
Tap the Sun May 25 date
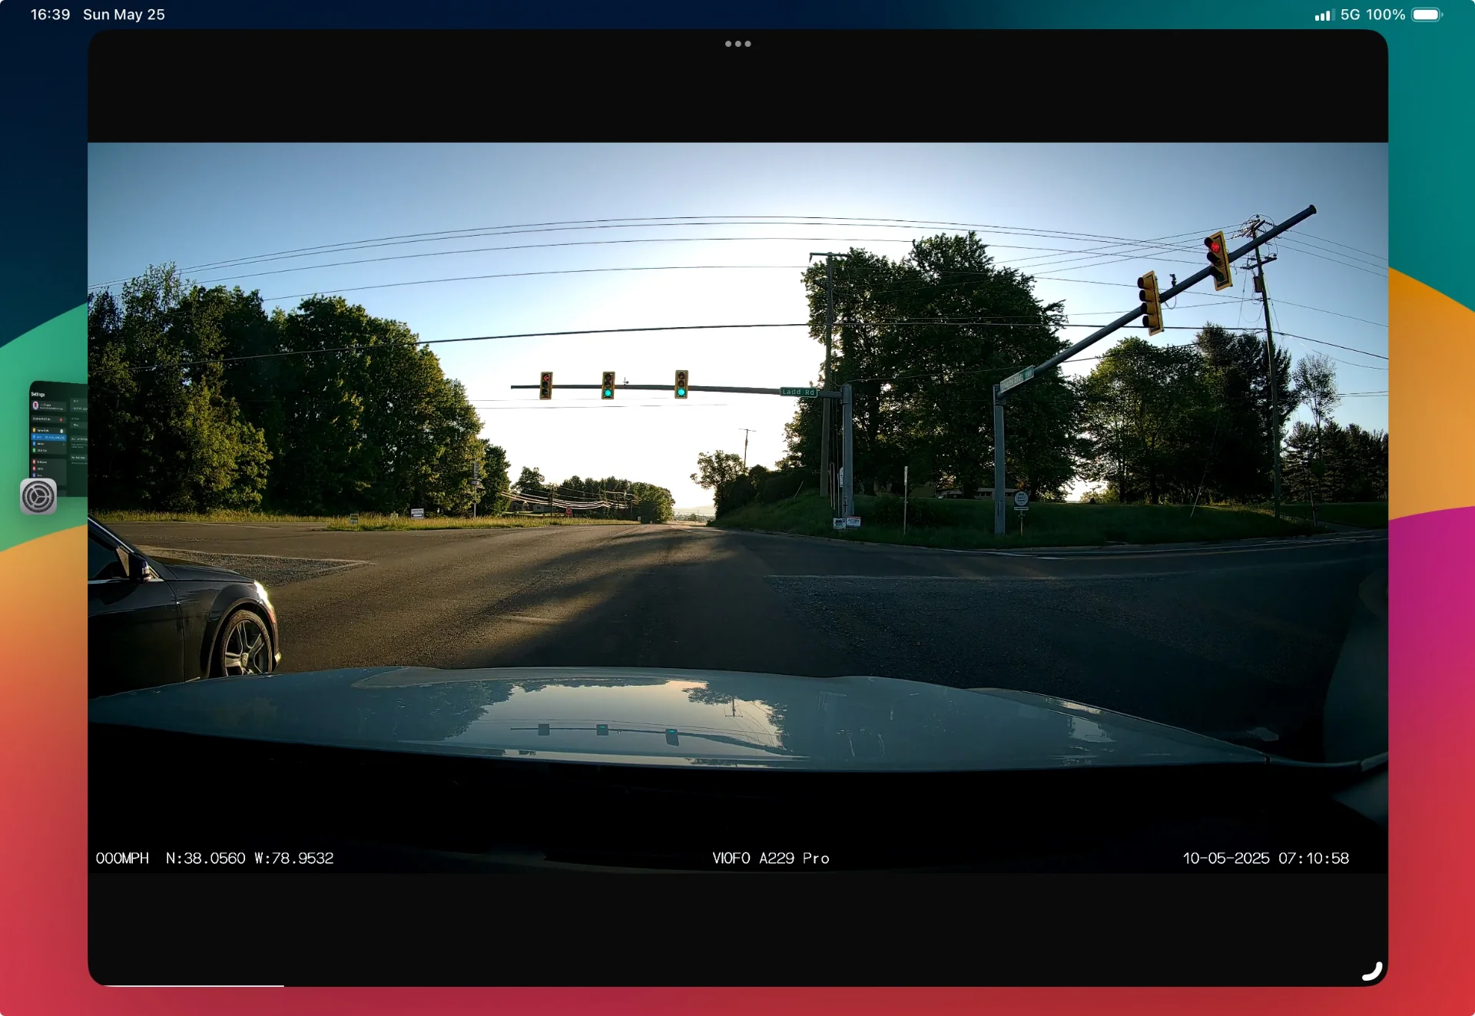click(124, 15)
